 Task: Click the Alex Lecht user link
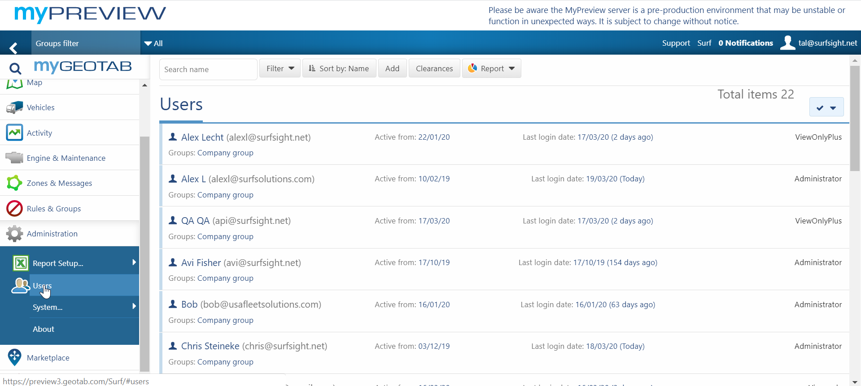coord(202,137)
